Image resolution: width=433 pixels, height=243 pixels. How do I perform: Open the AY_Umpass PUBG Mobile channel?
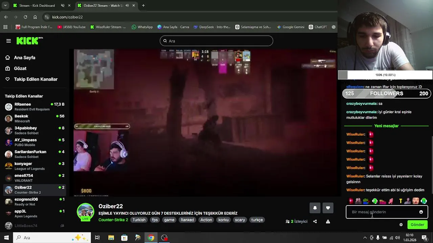pos(35,142)
